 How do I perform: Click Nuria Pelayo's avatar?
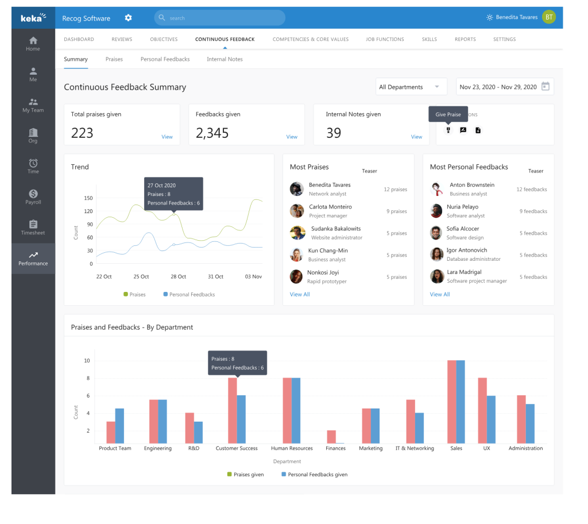point(436,211)
